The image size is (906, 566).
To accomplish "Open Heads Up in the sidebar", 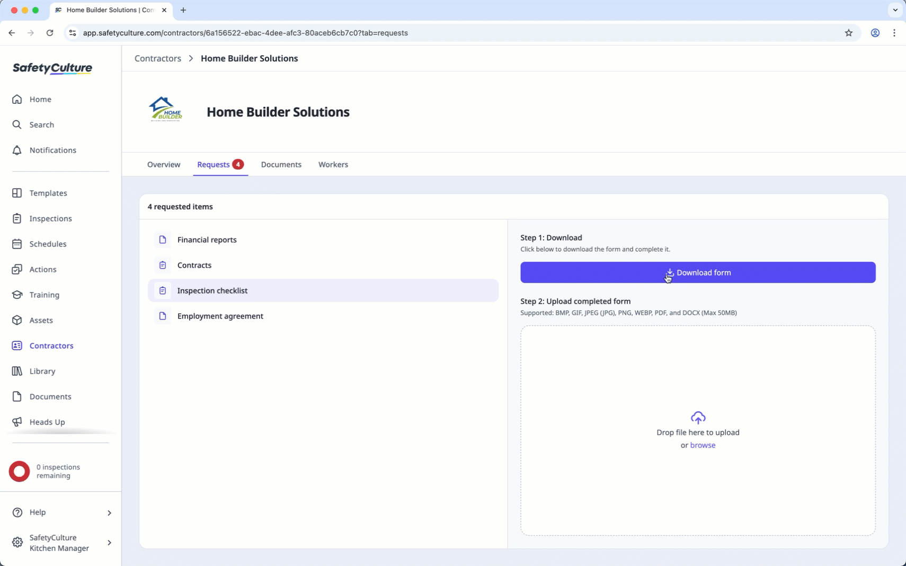I will 47,422.
